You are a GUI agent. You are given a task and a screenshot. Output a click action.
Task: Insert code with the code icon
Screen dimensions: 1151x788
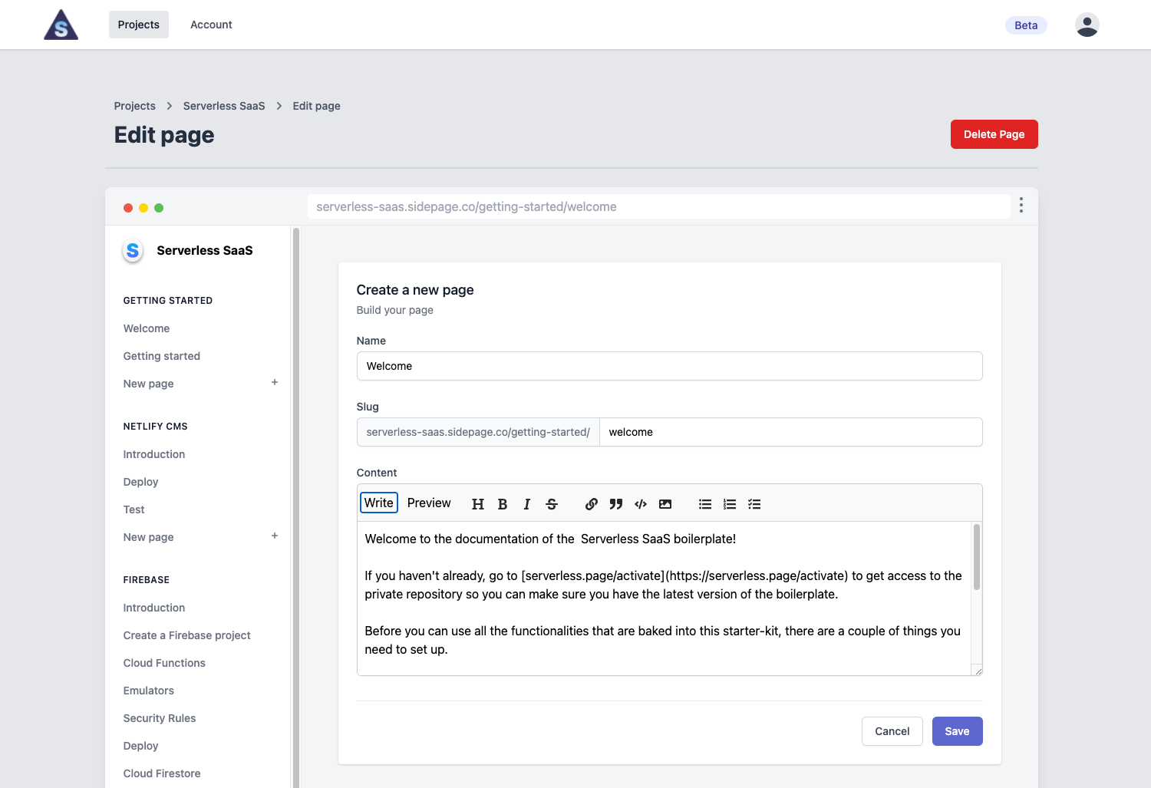(641, 504)
